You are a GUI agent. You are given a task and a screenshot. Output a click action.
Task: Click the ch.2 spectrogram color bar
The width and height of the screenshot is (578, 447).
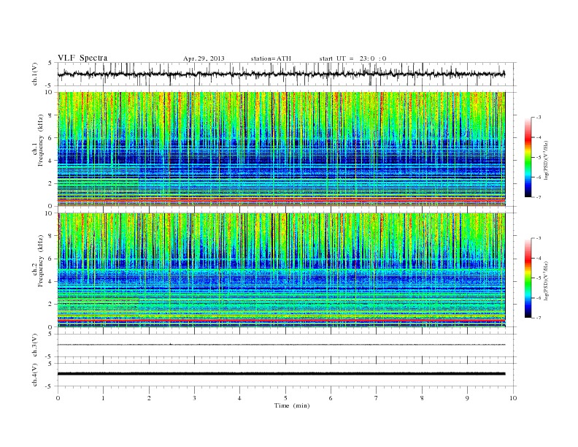528,278
